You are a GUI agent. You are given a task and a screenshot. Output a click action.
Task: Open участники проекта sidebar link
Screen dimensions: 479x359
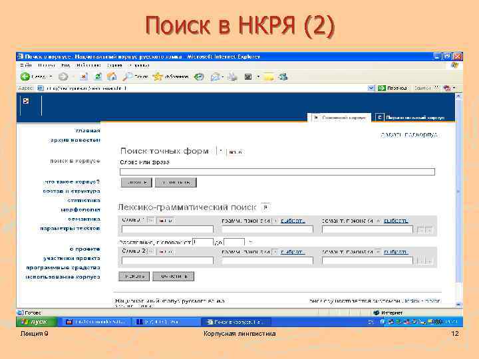(x=72, y=258)
